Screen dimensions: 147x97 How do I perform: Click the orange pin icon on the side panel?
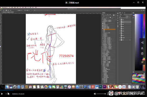[142, 62]
